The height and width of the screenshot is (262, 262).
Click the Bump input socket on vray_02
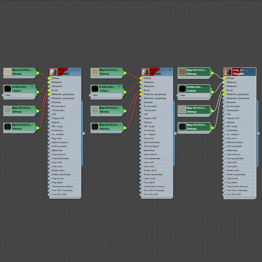coord(141,90)
